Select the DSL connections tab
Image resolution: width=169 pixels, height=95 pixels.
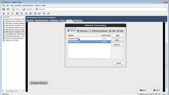(x=120, y=31)
